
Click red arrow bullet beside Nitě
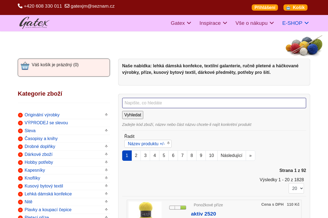coord(20,202)
